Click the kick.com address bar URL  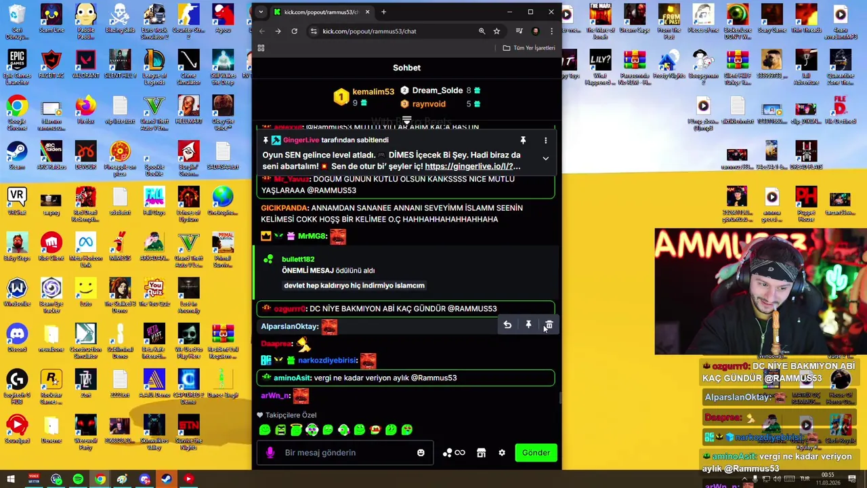(369, 31)
